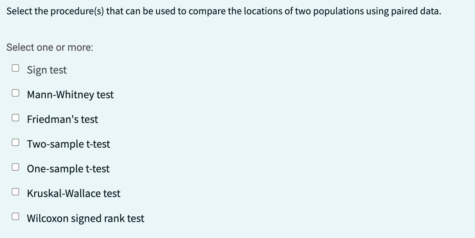
Task: Toggle Sign test selection off
Action: click(x=15, y=67)
